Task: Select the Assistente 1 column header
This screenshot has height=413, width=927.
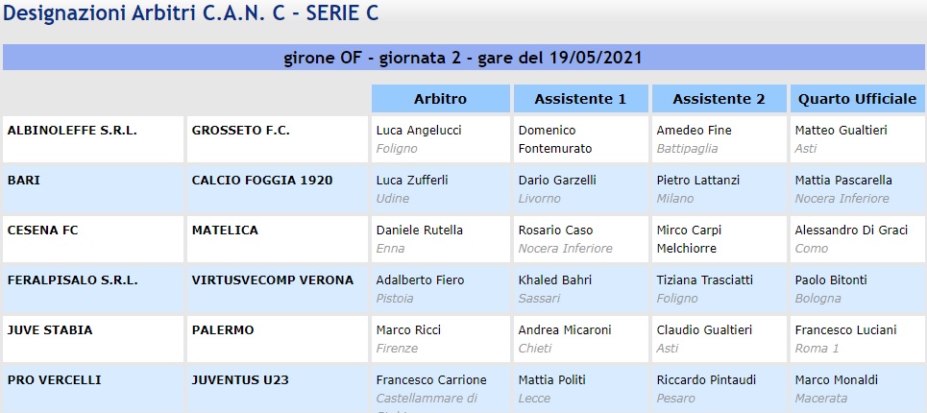Action: click(579, 99)
